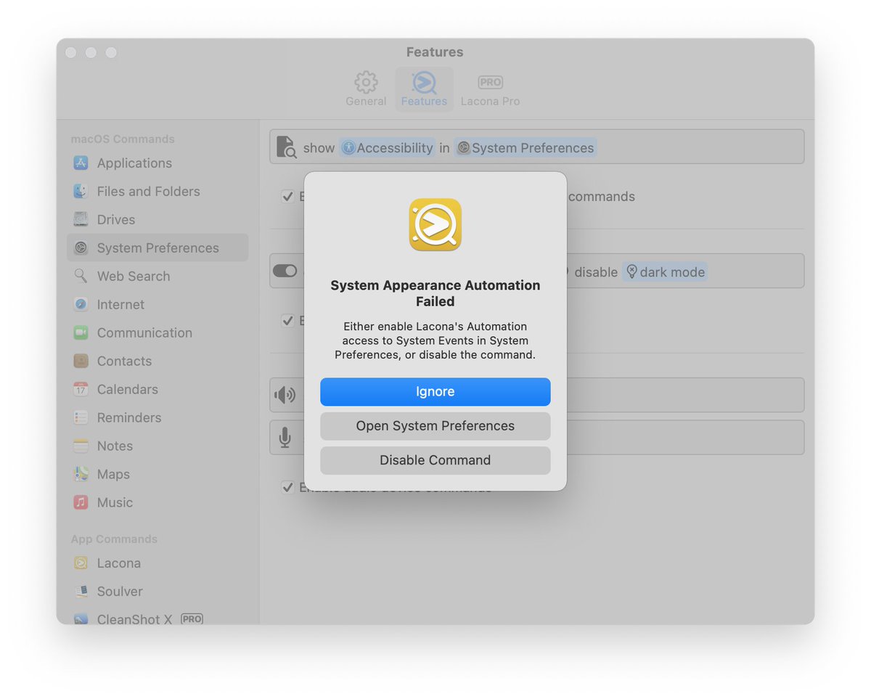Select Files and Folders sidebar row

pyautogui.click(x=158, y=192)
